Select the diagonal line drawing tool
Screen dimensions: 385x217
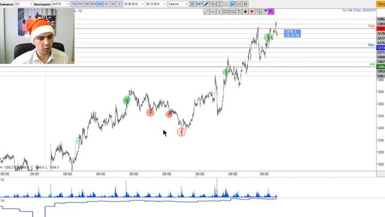[206, 11]
